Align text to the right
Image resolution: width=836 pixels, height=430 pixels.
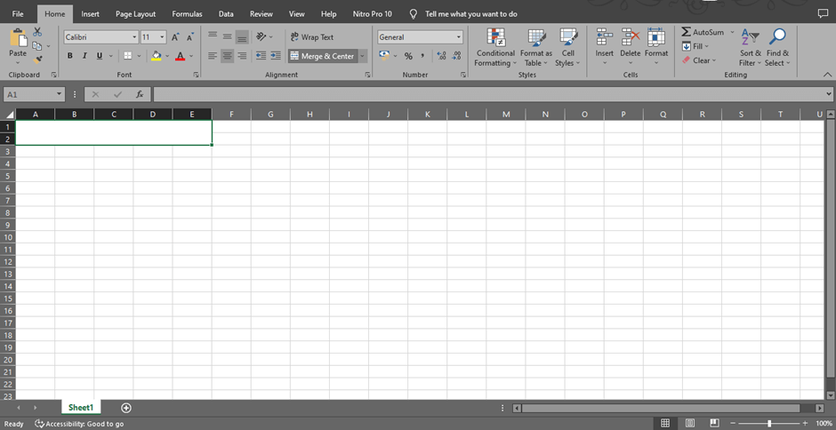tap(242, 55)
